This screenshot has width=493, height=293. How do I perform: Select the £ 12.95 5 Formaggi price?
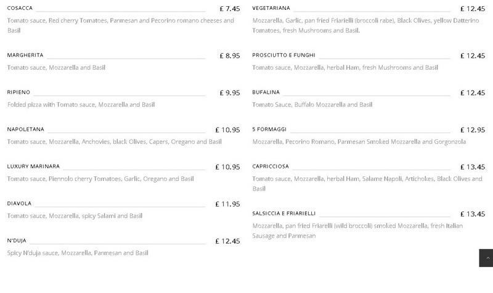pyautogui.click(x=473, y=130)
